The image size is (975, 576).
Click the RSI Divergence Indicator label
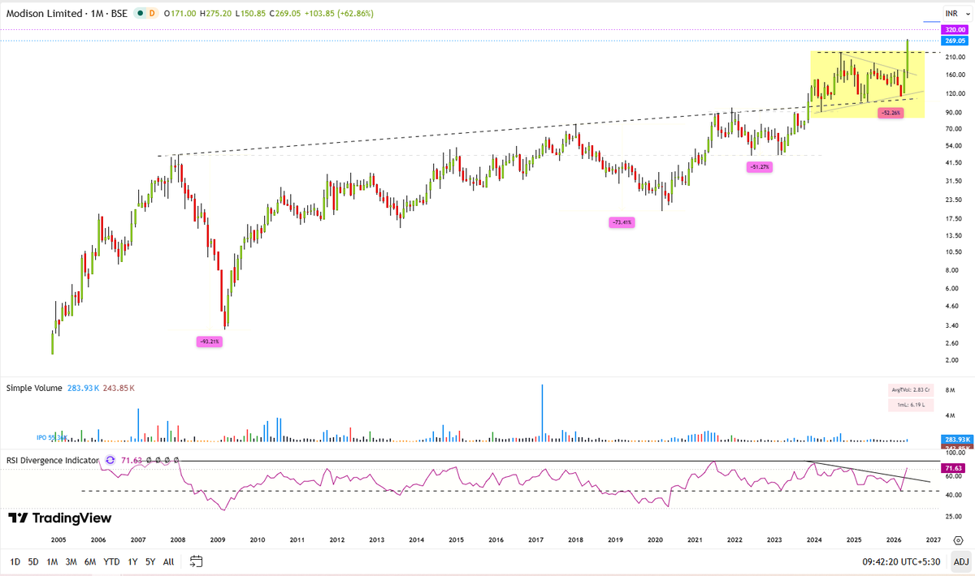click(52, 460)
